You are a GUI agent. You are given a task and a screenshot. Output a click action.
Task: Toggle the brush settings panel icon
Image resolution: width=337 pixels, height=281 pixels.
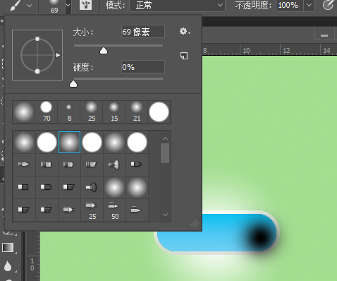85,5
